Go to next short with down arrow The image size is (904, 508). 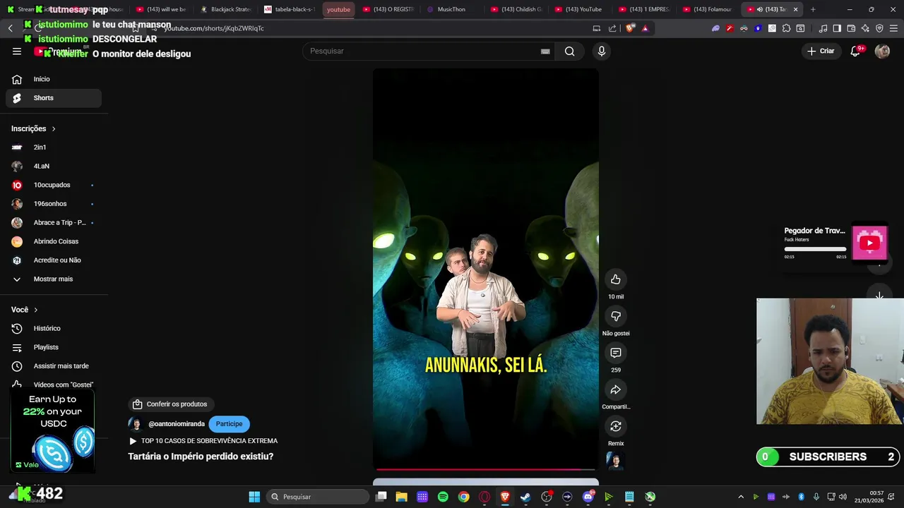tap(879, 297)
